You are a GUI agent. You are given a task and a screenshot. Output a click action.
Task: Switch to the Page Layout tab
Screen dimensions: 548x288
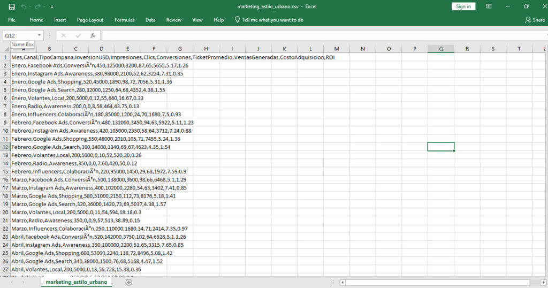pos(90,20)
